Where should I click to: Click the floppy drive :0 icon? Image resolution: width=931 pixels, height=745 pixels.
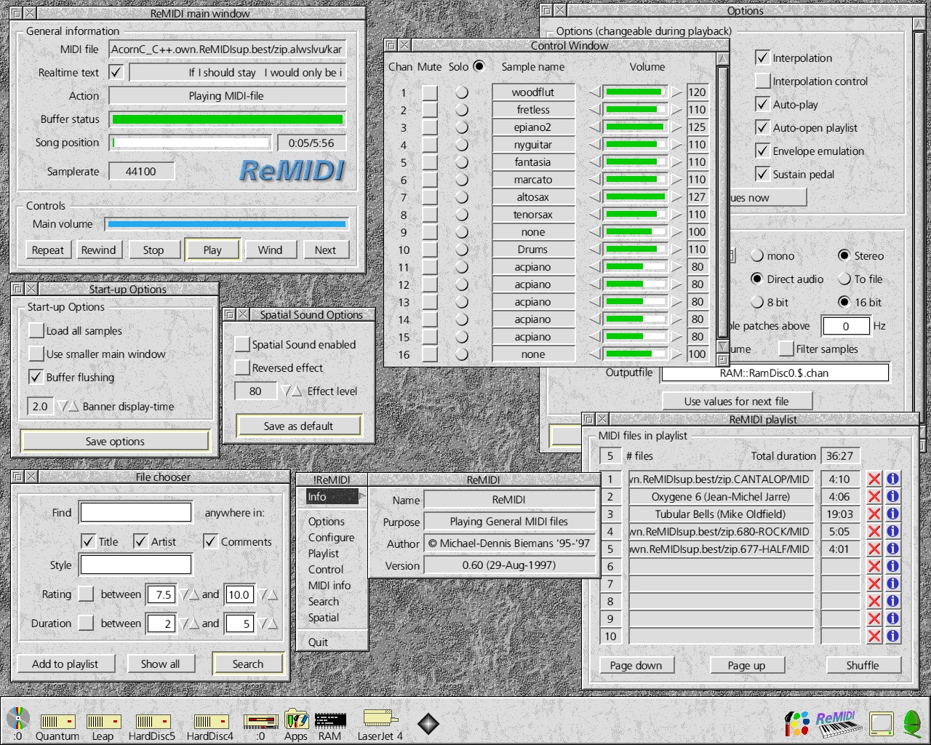(261, 721)
